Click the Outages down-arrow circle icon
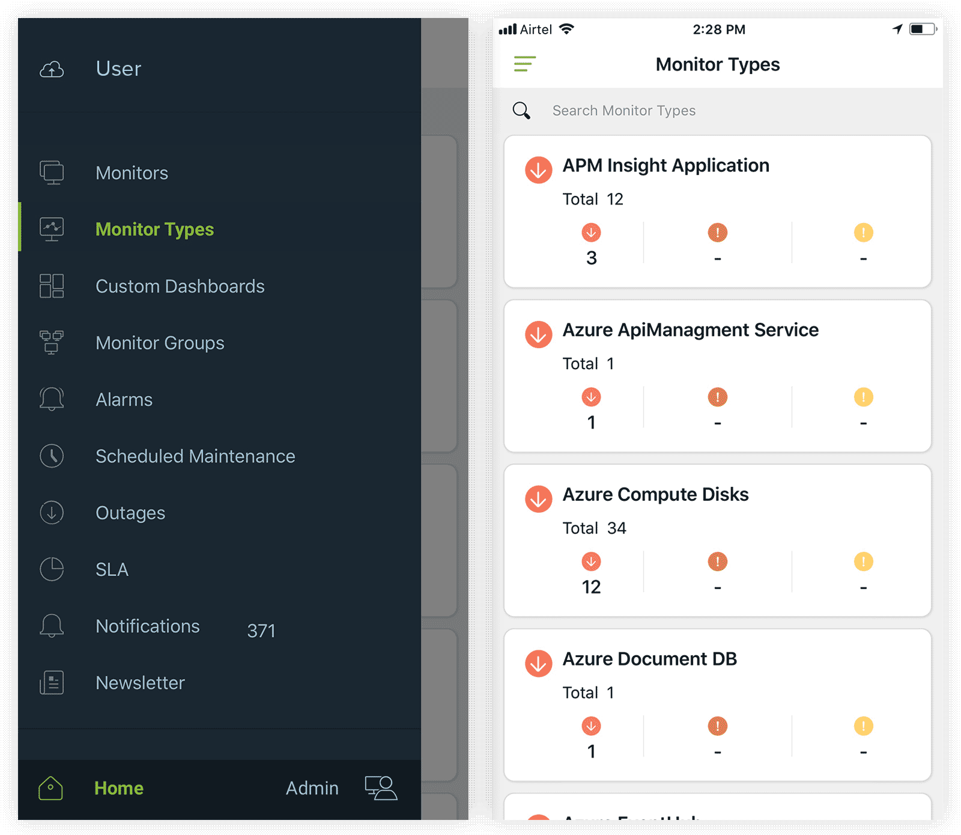 click(x=52, y=513)
